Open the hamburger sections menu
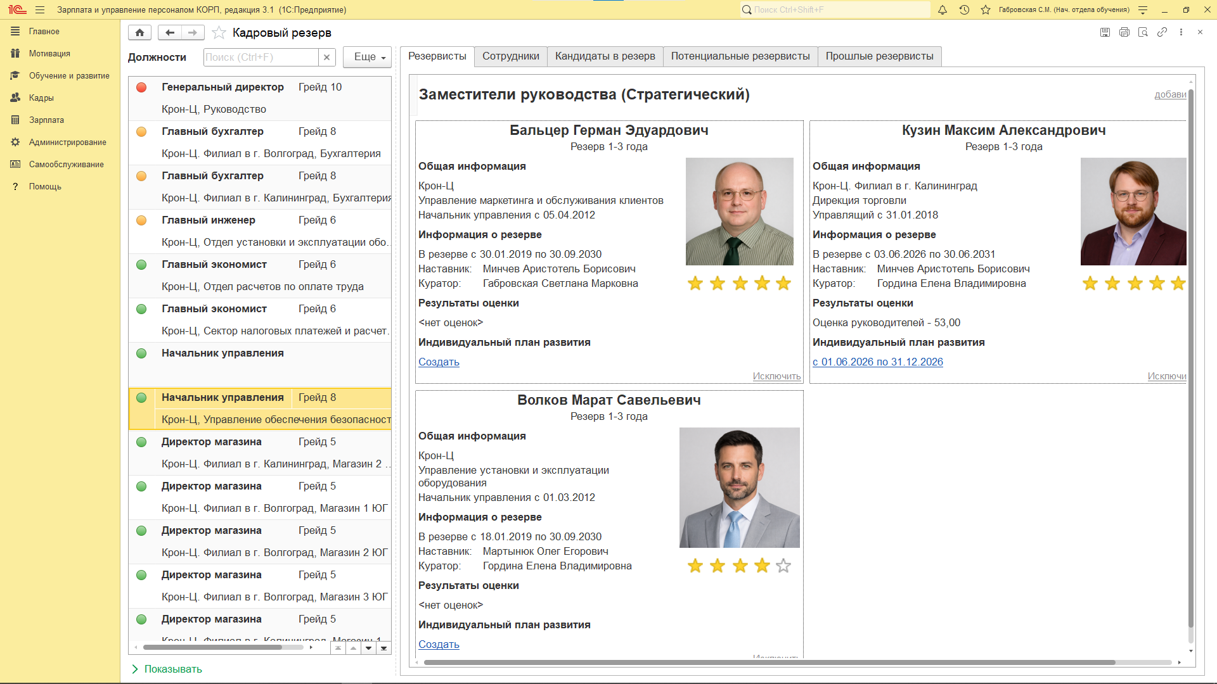The height and width of the screenshot is (684, 1217). (x=40, y=9)
